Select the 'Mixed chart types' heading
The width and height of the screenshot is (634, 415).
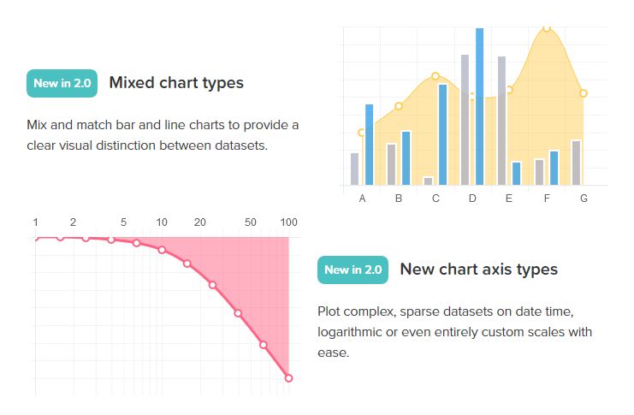[176, 83]
